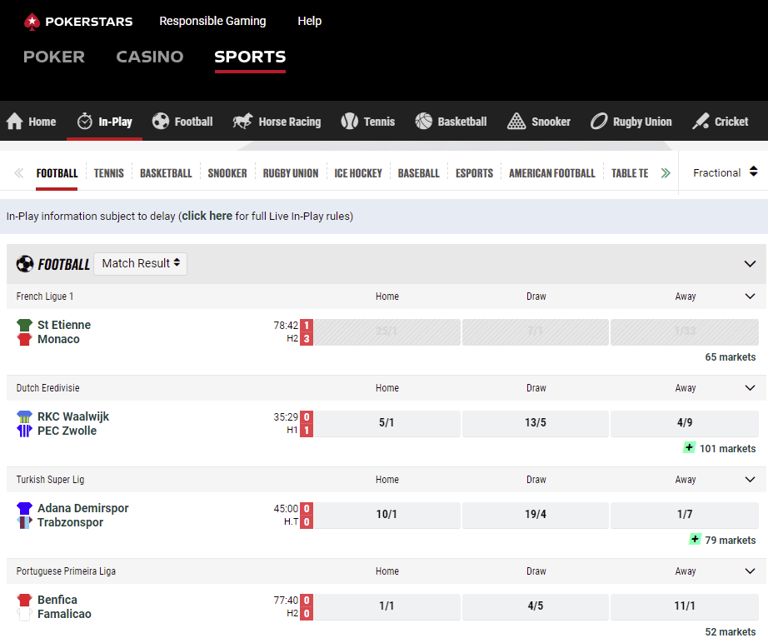Viewport: 768px width, 643px height.
Task: Bet PEC Zwolle away at 4/9
Action: point(685,422)
